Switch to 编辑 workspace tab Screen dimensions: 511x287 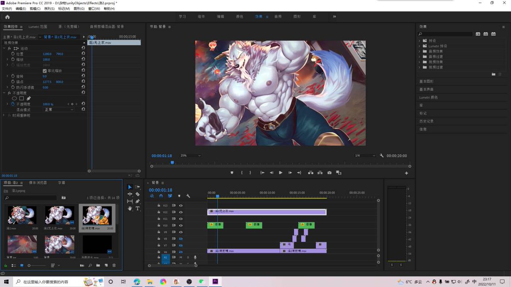221,17
